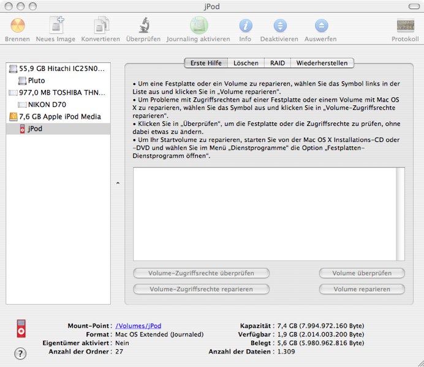
Task: Open the Protokoll log icon
Action: (405, 26)
